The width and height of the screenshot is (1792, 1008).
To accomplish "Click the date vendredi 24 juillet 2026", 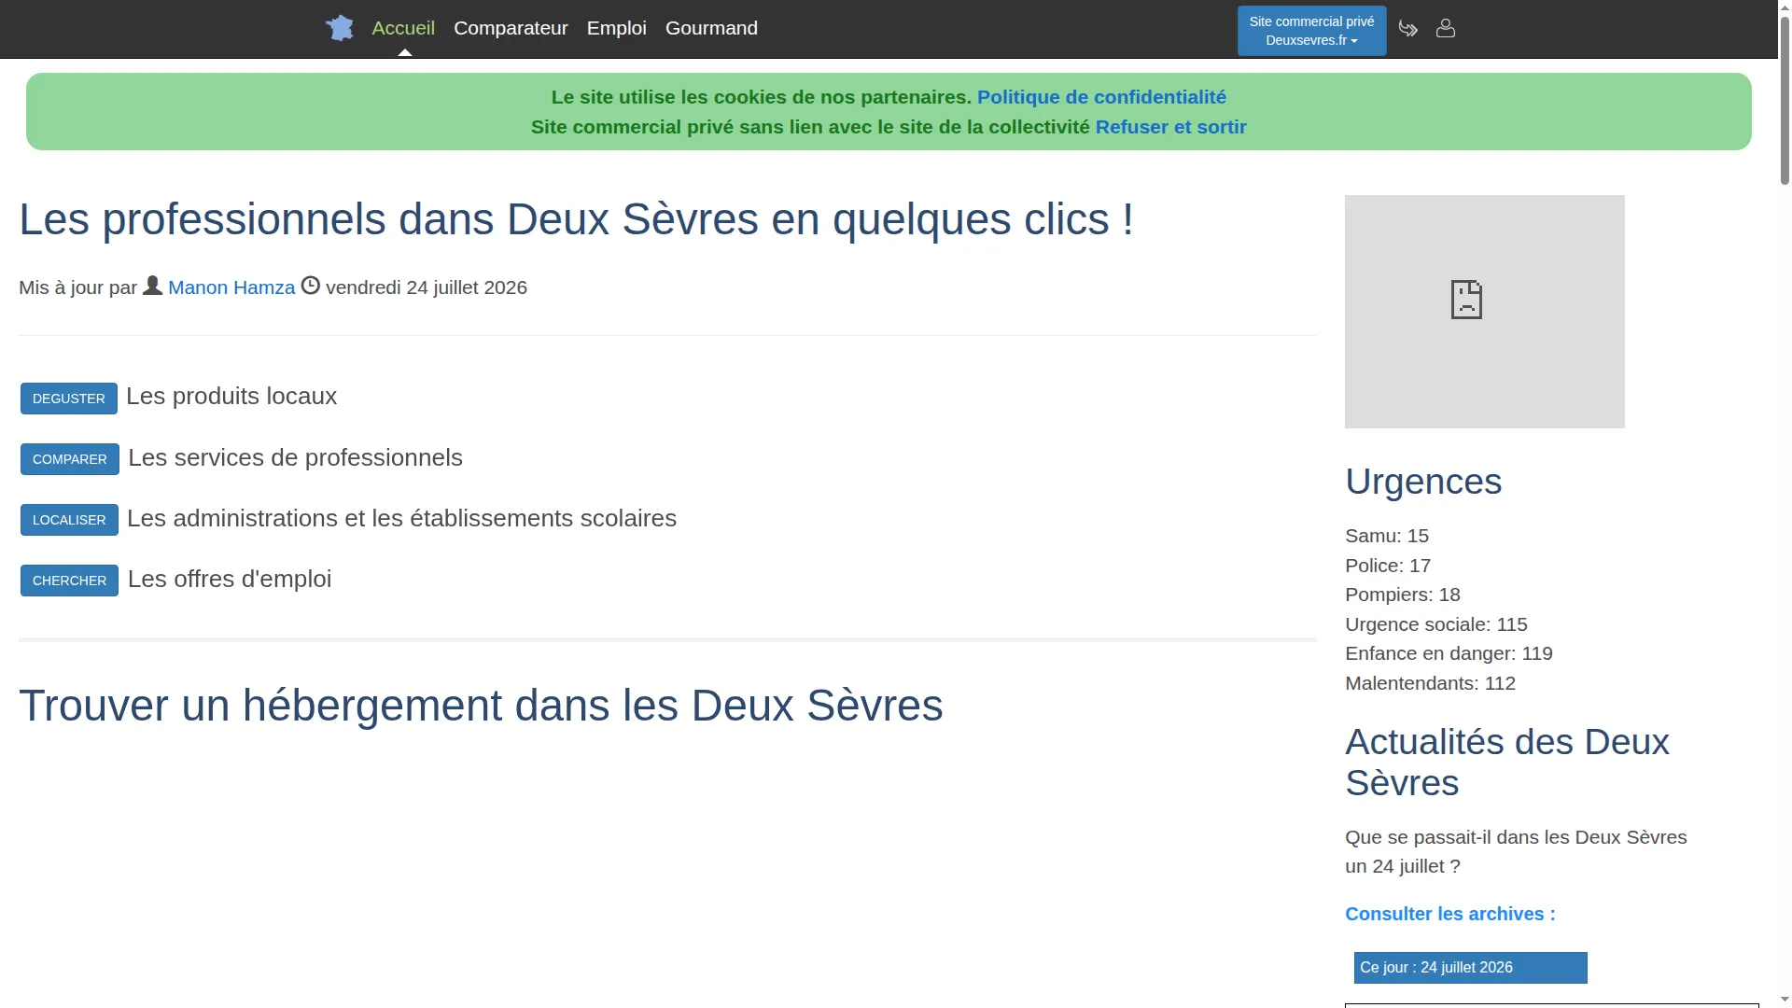I will click(426, 287).
